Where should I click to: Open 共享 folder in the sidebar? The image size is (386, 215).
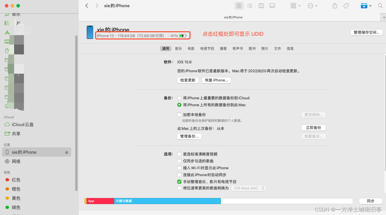click(16, 134)
